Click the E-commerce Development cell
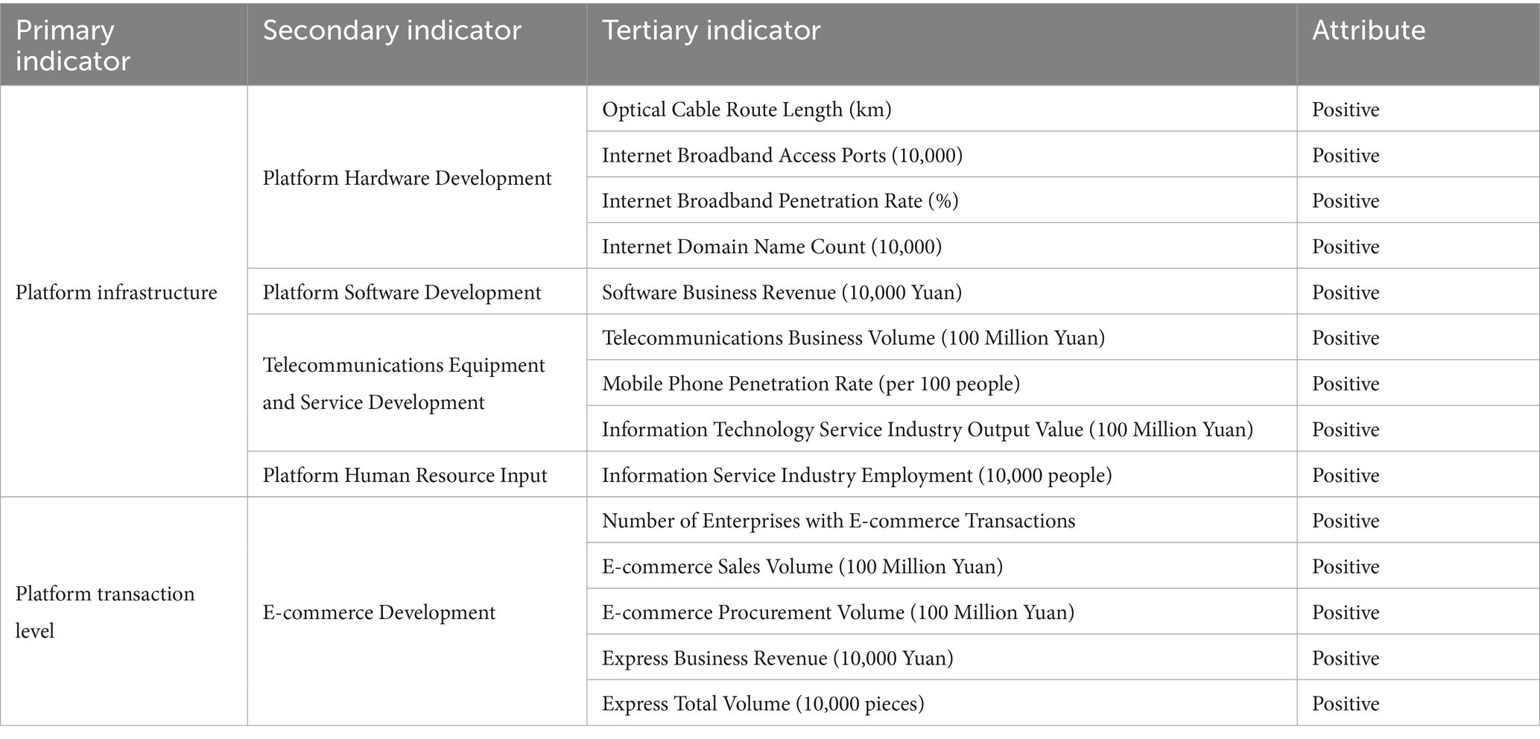The height and width of the screenshot is (739, 1540). [x=378, y=612]
